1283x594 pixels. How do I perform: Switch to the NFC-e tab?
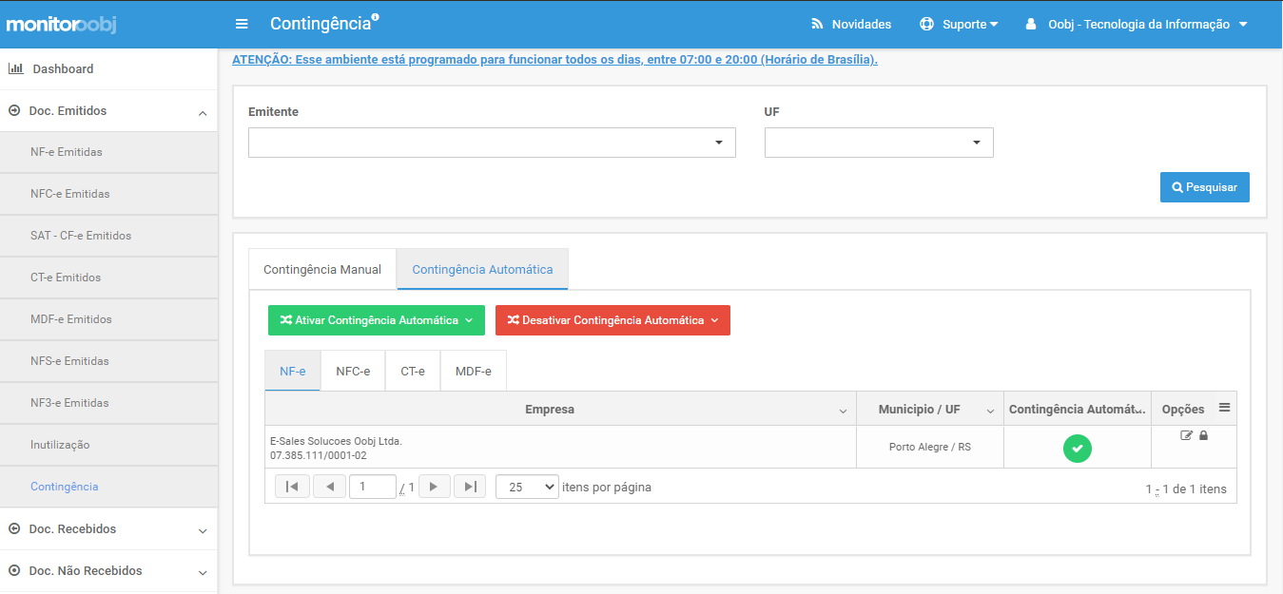coord(353,371)
